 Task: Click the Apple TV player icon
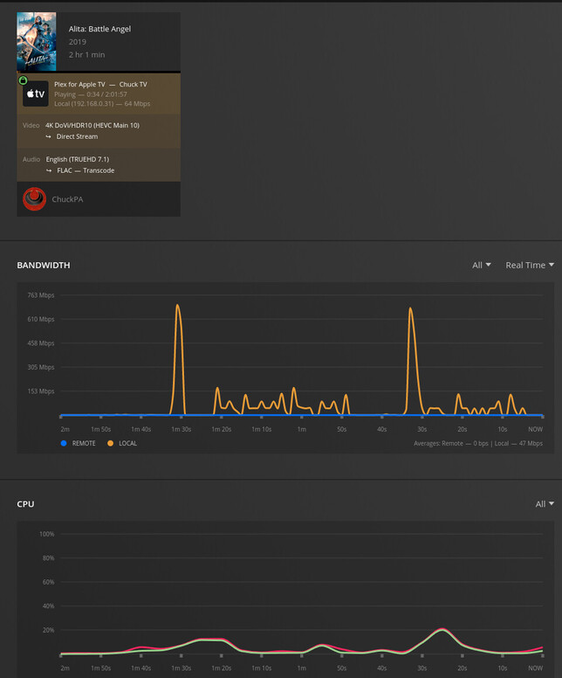[x=36, y=93]
